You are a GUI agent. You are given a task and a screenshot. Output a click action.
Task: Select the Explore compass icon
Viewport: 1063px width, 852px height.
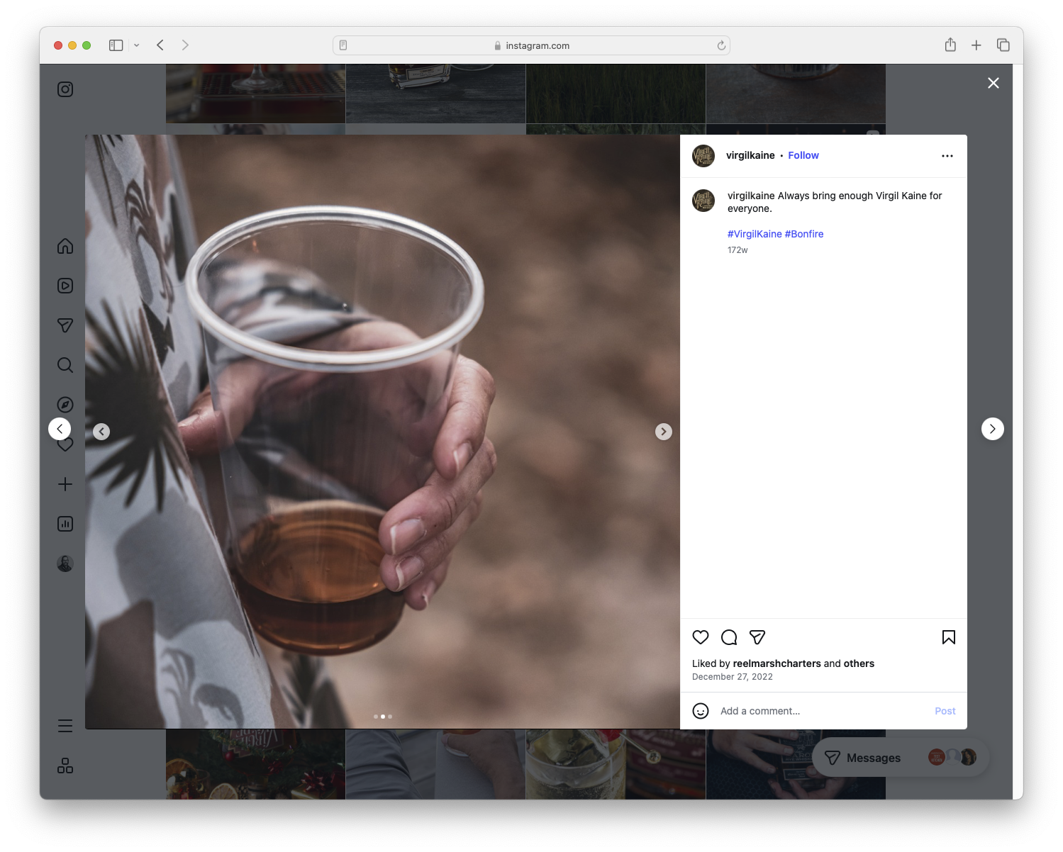pos(65,405)
